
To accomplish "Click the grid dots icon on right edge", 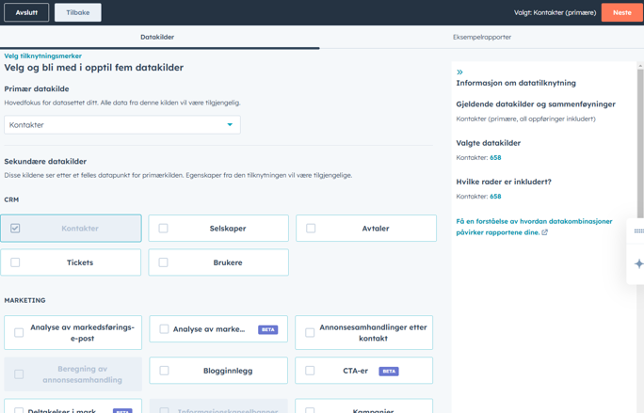I will coord(638,231).
